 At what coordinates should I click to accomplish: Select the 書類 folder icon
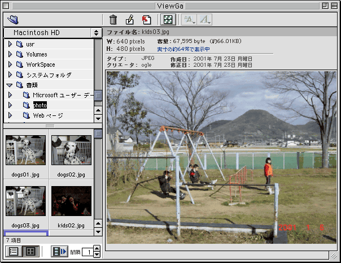[20, 85]
